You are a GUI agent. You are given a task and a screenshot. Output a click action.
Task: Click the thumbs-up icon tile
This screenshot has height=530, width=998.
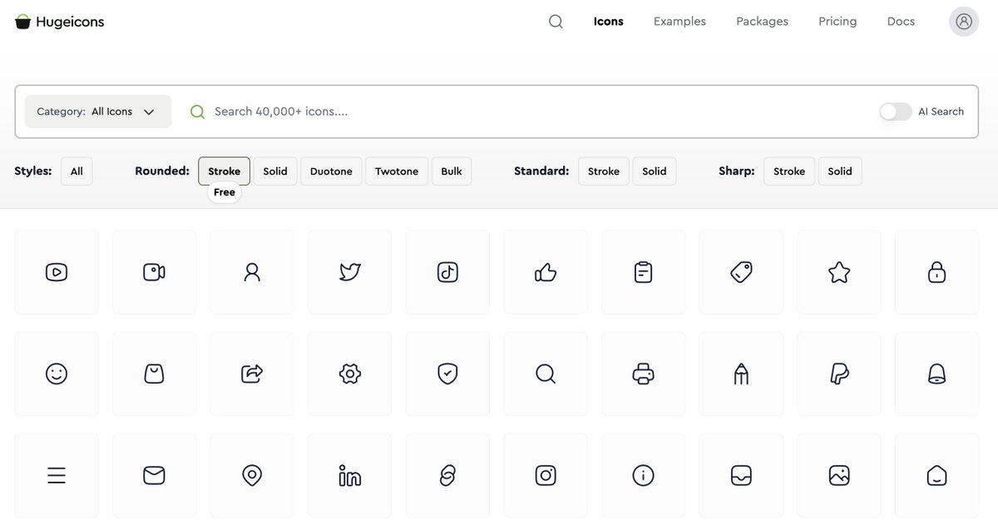pyautogui.click(x=546, y=272)
